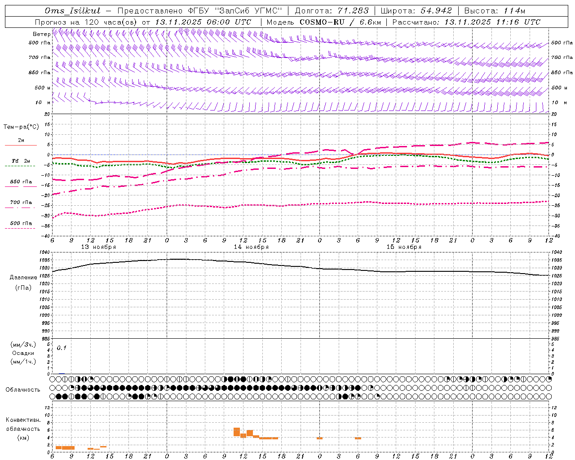This screenshot has height=460, width=575.
Task: Click the '13 ноября' date label
Action: 98,247
